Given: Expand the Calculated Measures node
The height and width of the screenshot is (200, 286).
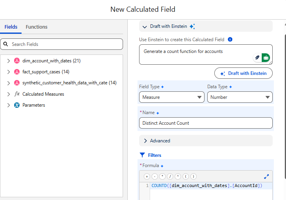Looking at the screenshot, I should pos(9,94).
